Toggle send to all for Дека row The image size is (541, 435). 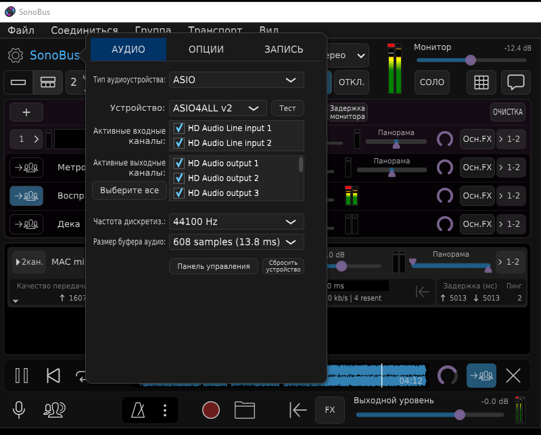[26, 224]
